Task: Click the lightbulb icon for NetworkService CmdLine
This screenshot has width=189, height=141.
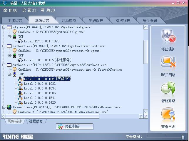Action: tap(14, 69)
